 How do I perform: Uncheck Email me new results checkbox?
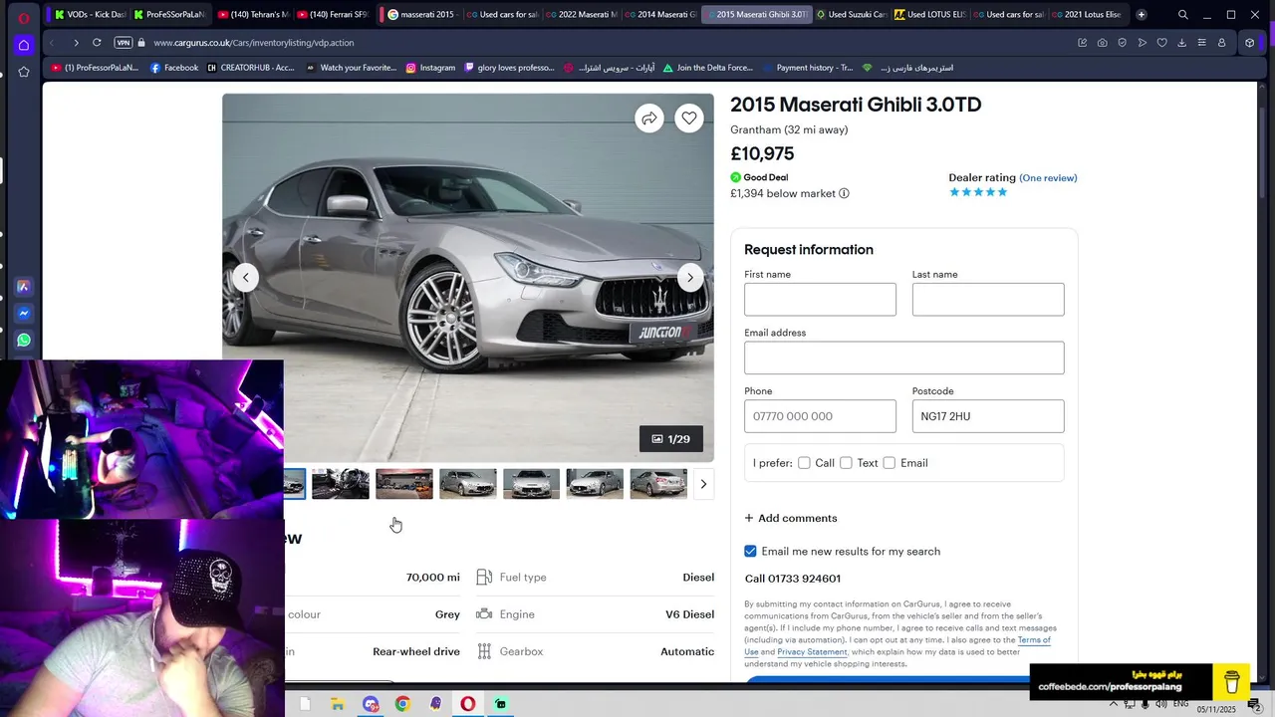[x=751, y=552]
